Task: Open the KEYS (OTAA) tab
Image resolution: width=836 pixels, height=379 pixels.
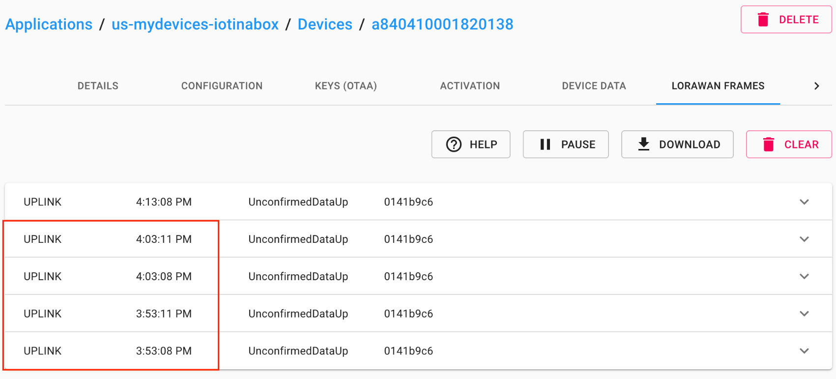Action: pyautogui.click(x=346, y=86)
